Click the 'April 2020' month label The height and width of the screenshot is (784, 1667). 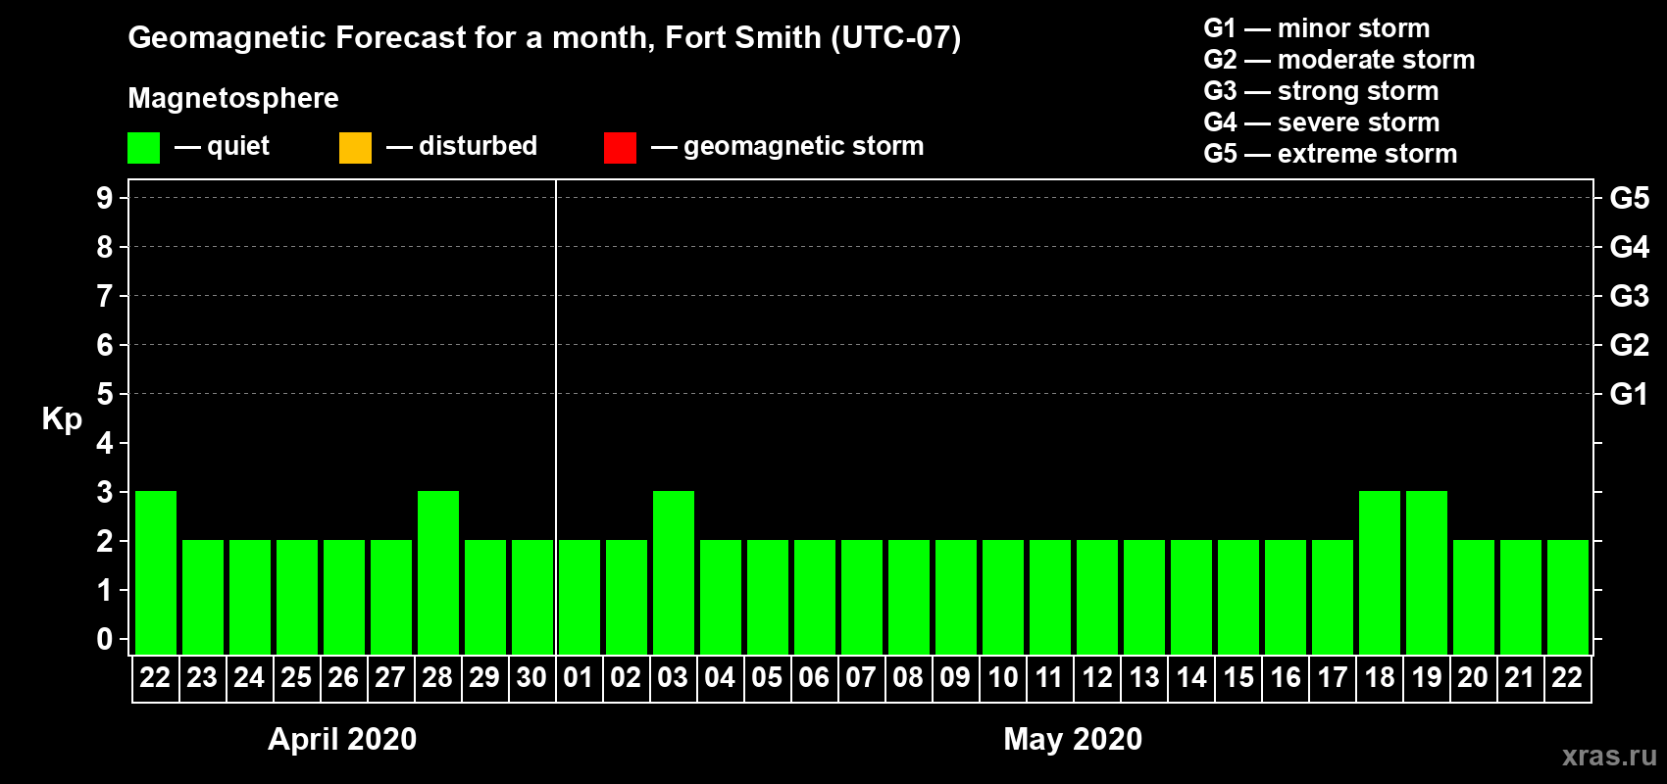[x=342, y=738]
